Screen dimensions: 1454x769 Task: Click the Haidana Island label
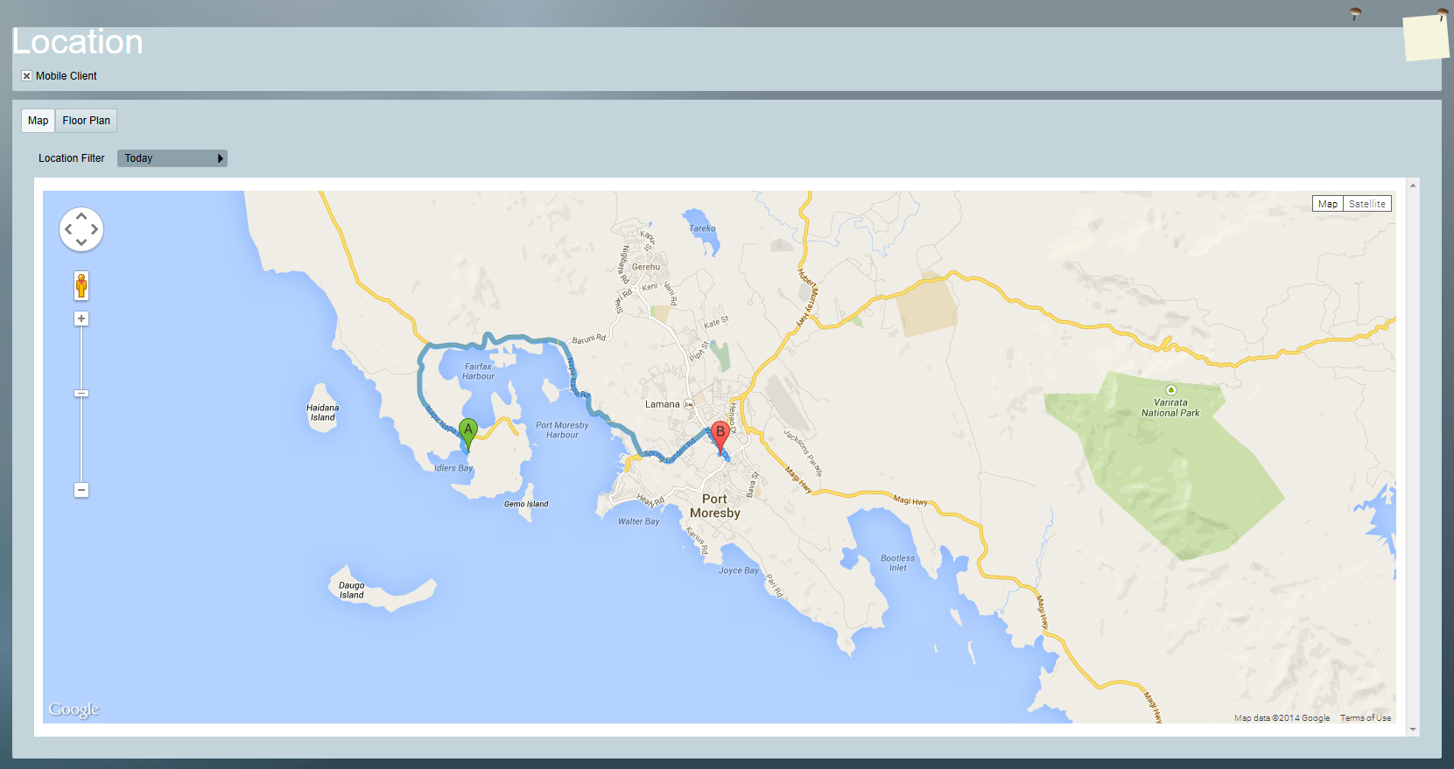322,413
